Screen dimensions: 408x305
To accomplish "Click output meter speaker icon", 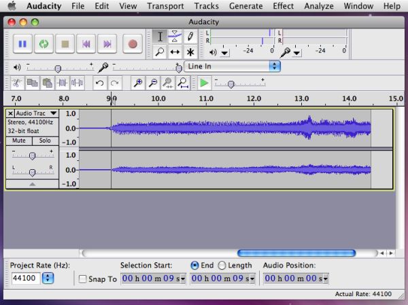I will (213, 52).
